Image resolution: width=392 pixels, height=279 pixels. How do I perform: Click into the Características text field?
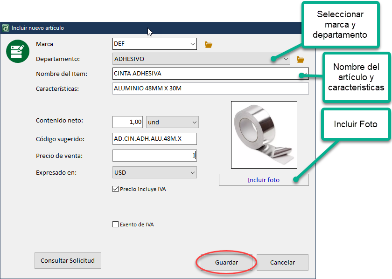[210, 88]
